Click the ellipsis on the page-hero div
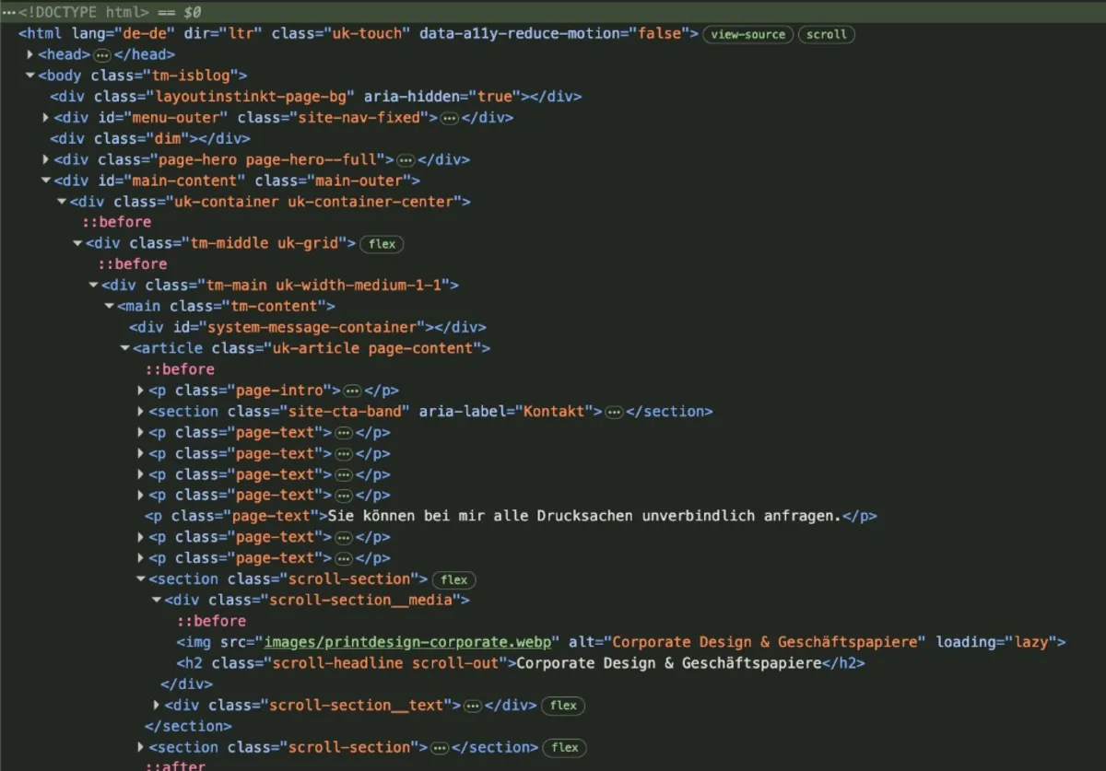Image resolution: width=1106 pixels, height=771 pixels. (406, 160)
